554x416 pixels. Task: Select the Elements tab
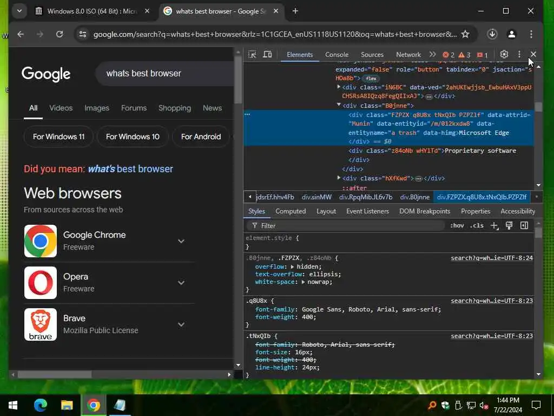(300, 55)
